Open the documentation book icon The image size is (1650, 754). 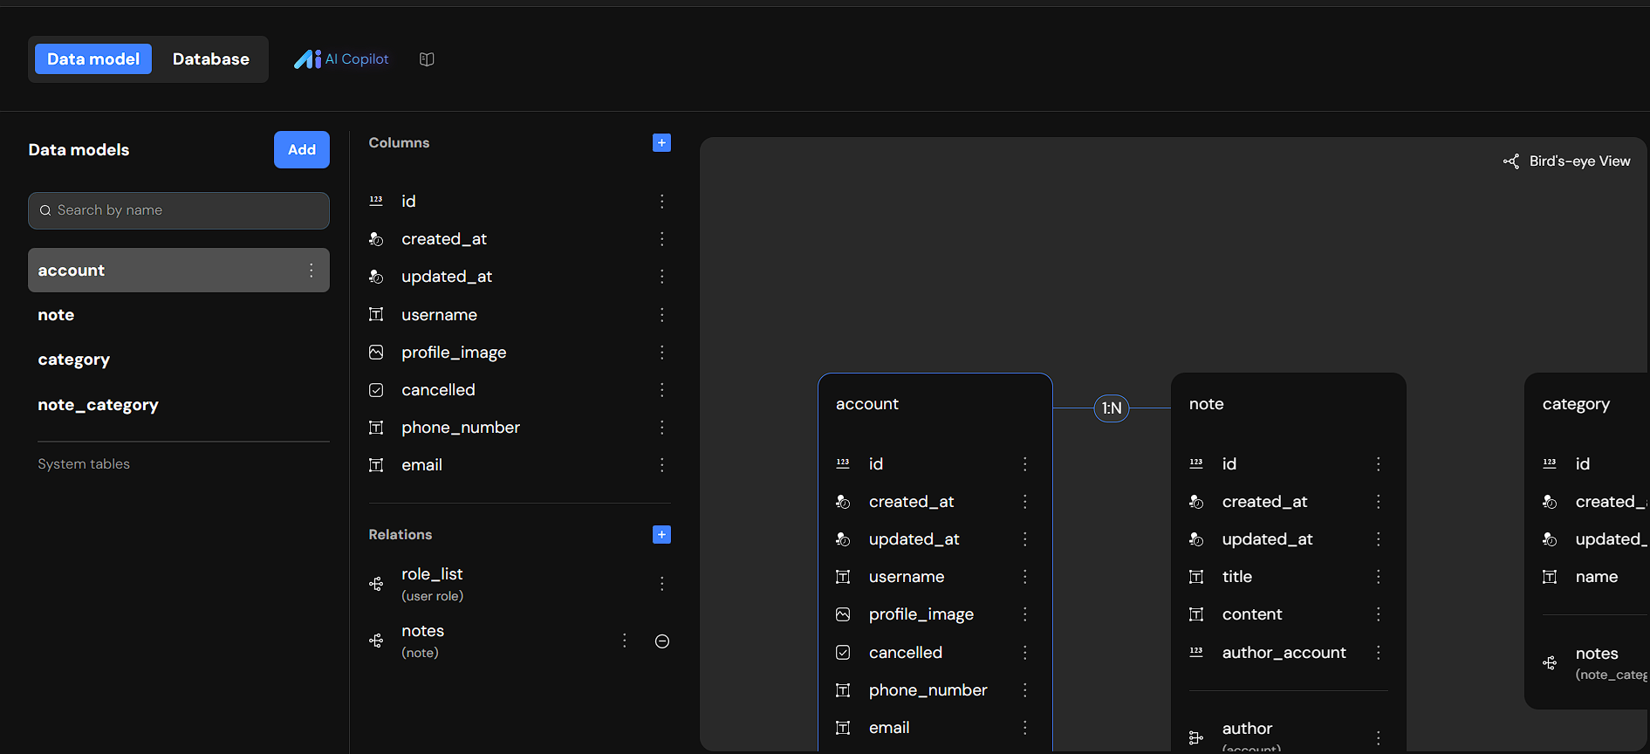coord(427,59)
